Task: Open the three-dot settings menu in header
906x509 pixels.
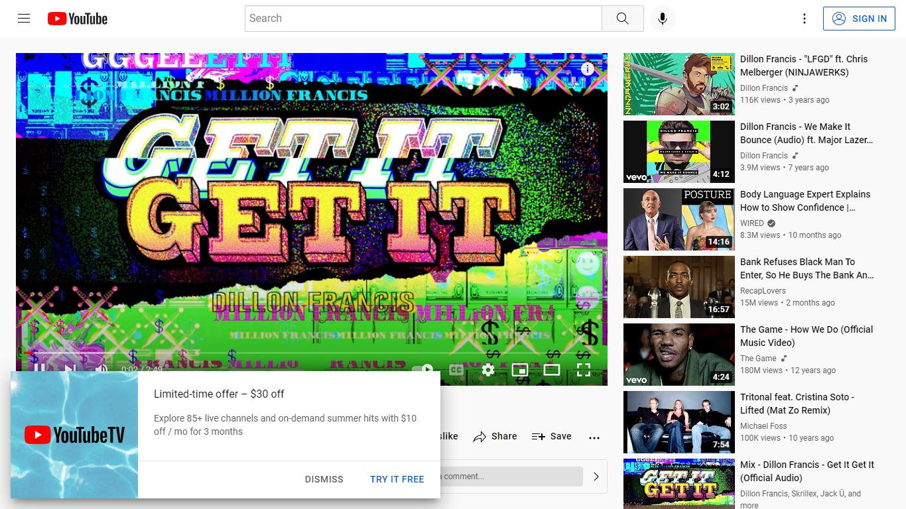Action: pos(805,19)
